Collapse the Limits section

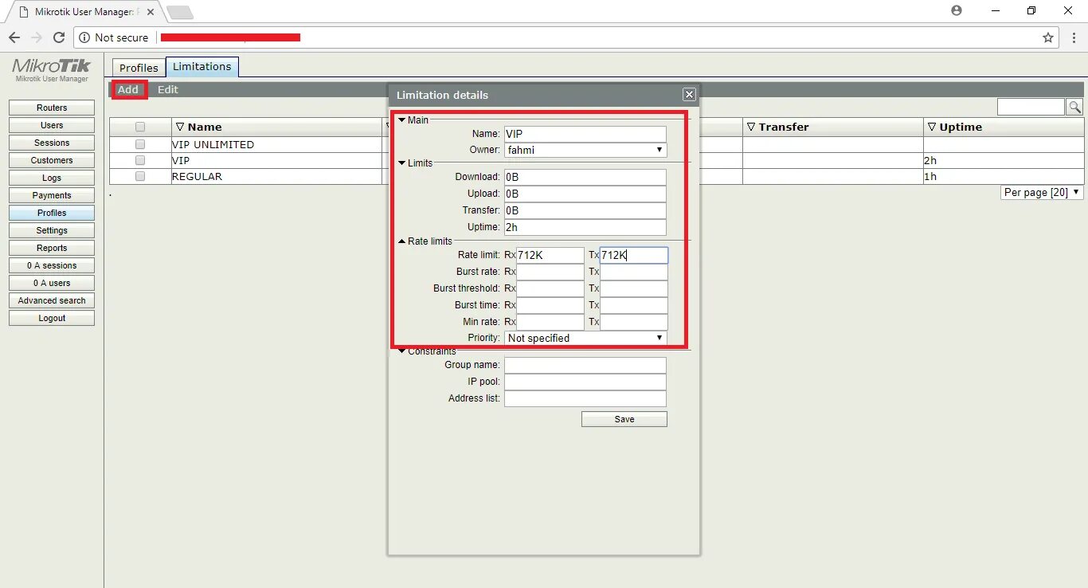point(402,163)
